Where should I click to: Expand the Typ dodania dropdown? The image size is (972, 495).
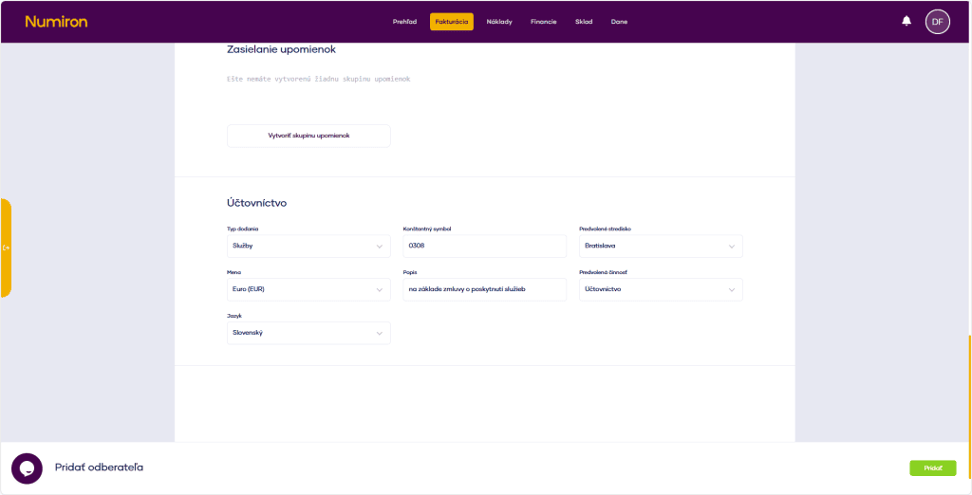click(308, 246)
